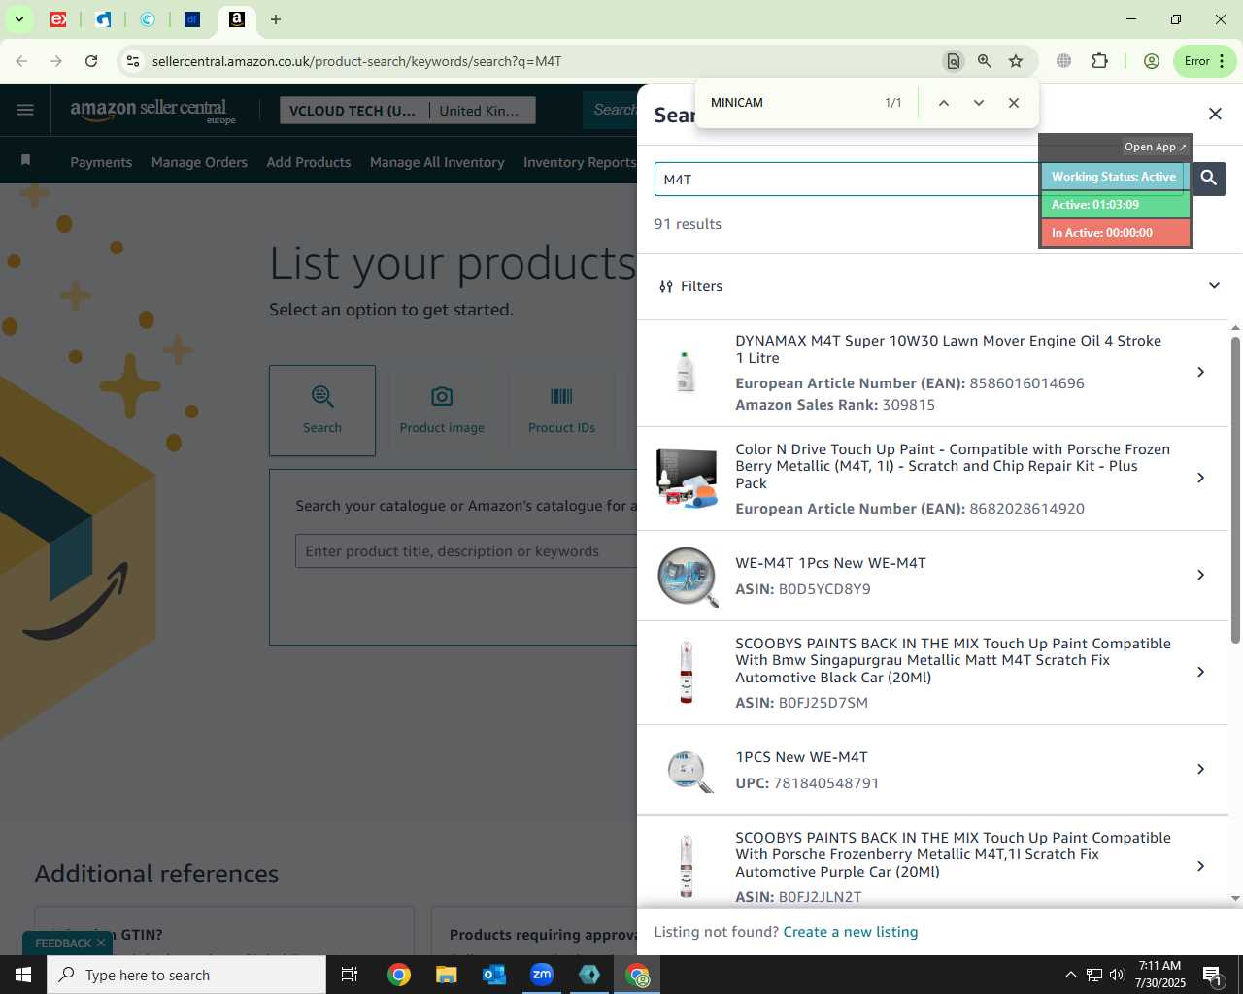1243x994 pixels.
Task: Open Manage Orders menu item
Action: pos(199,162)
